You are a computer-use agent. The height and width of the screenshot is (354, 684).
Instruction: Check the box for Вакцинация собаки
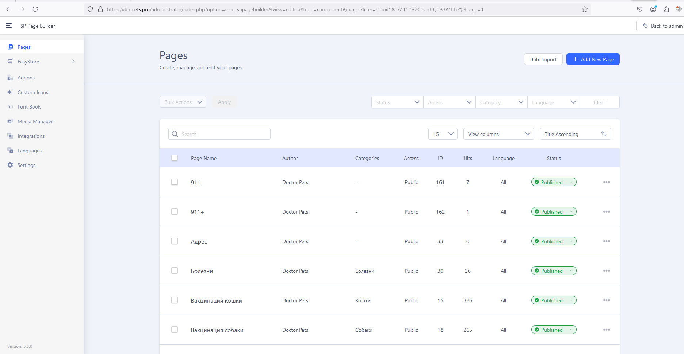[175, 330]
